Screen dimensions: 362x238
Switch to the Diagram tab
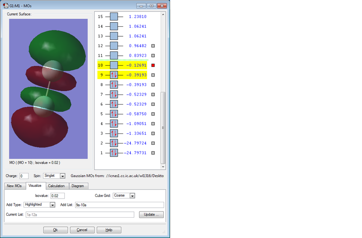click(x=78, y=186)
